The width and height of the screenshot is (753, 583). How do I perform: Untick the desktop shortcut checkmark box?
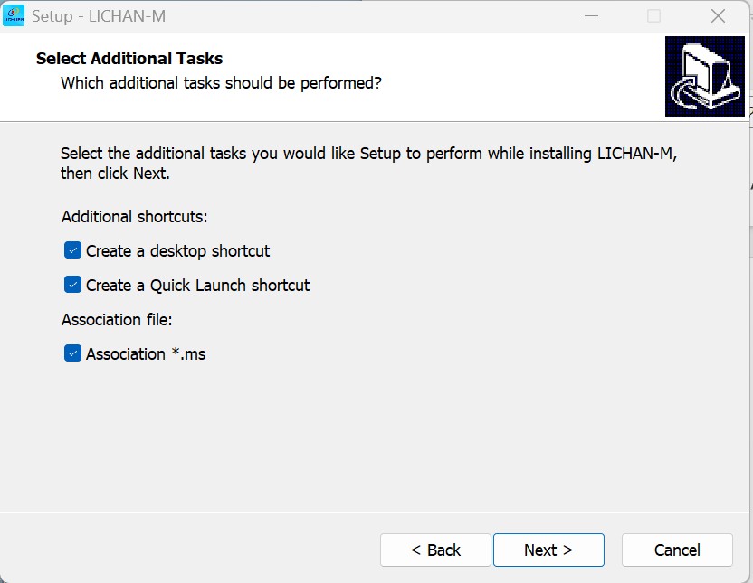click(x=72, y=250)
